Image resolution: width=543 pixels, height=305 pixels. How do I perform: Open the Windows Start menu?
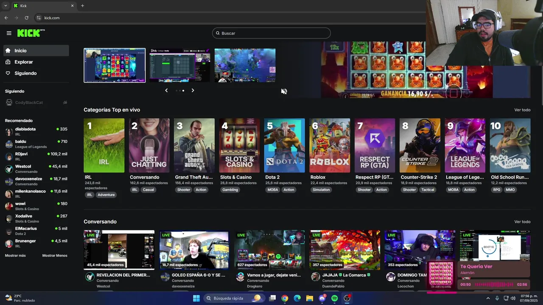click(x=196, y=298)
